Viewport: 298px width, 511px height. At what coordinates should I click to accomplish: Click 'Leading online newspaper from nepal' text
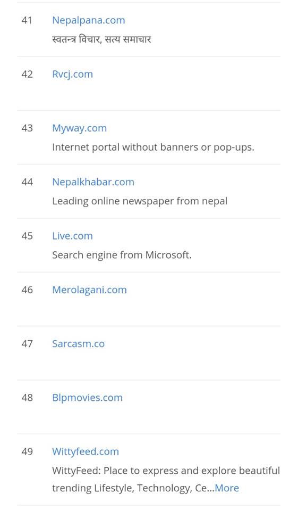tap(140, 201)
